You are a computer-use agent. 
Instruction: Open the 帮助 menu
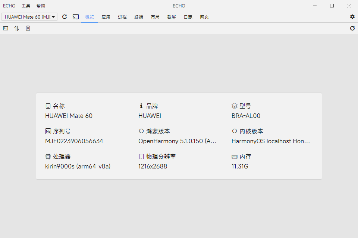pos(41,6)
